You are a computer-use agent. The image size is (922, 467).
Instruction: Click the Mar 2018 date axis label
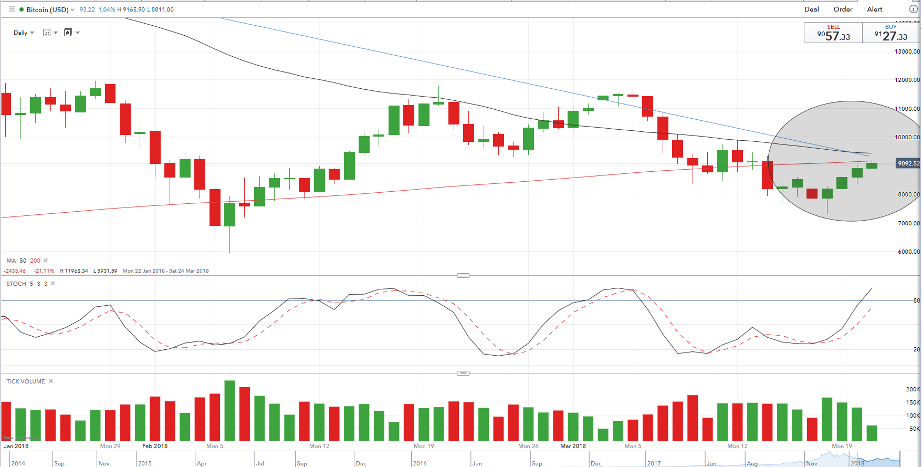click(573, 446)
